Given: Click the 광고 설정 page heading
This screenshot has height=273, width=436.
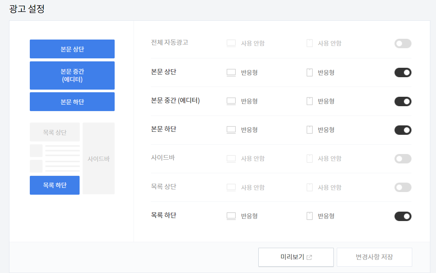Looking at the screenshot, I should tap(27, 9).
